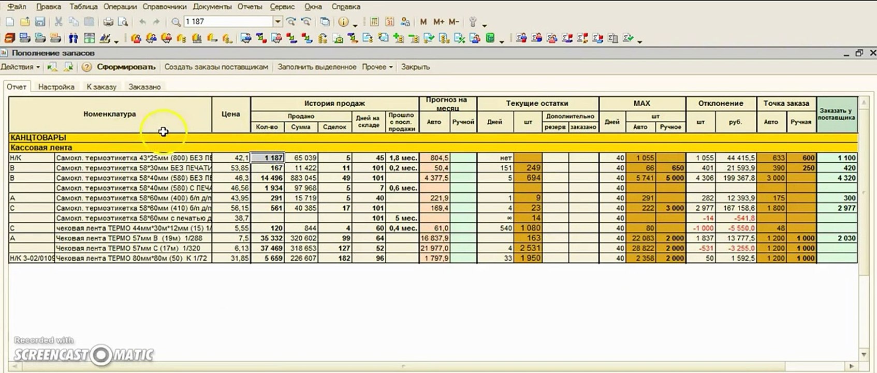Image resolution: width=877 pixels, height=373 pixels.
Task: Click the Open file folder icon
Action: point(25,22)
